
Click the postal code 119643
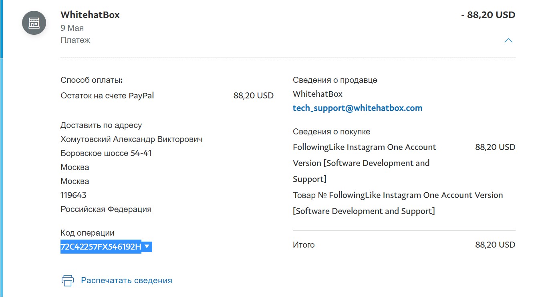[74, 195]
